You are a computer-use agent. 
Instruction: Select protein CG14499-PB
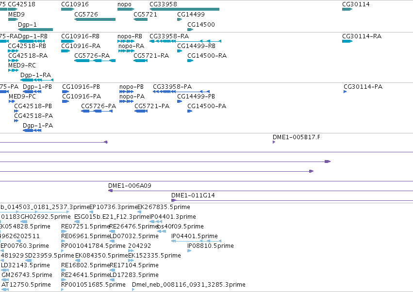[180, 101]
